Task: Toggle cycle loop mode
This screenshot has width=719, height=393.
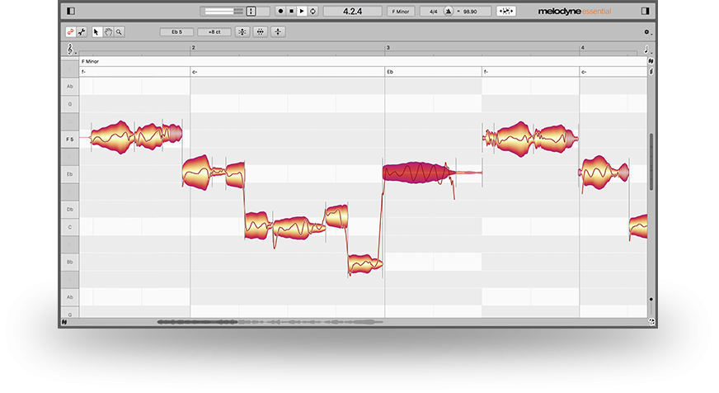Action: 313,11
